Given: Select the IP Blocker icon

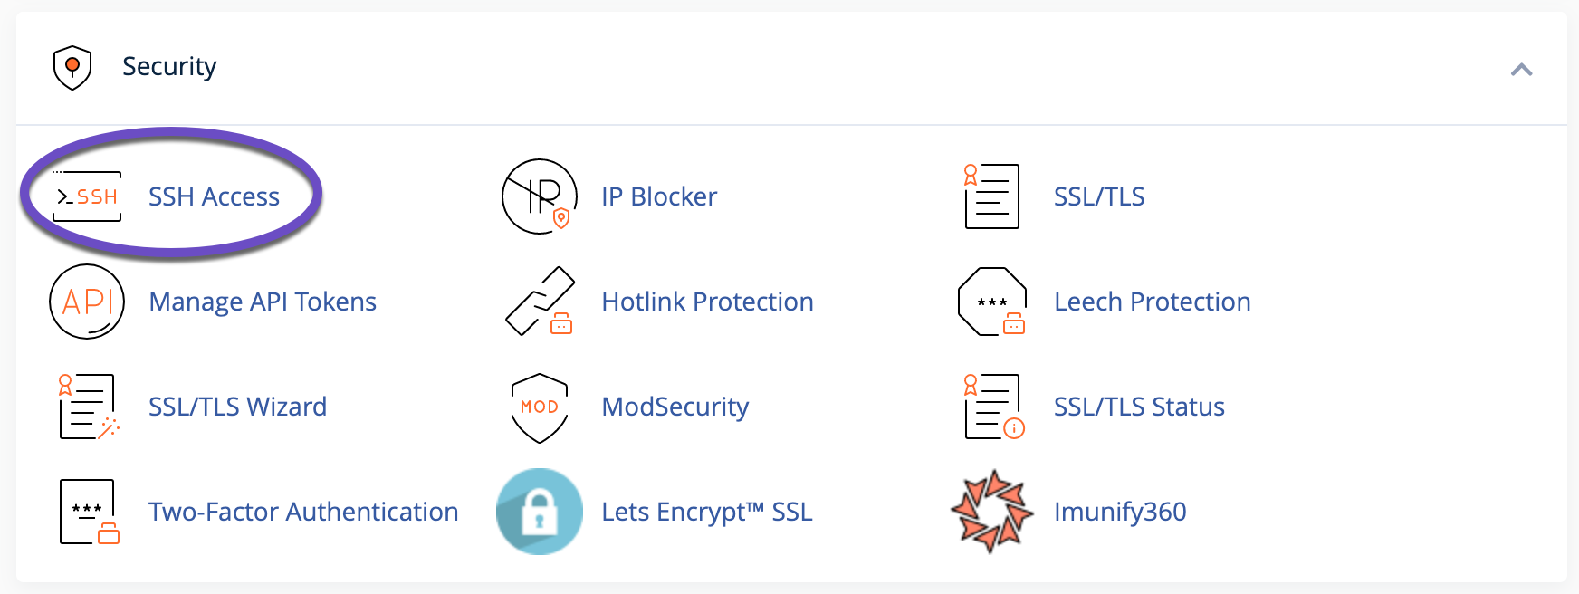Looking at the screenshot, I should (x=540, y=195).
